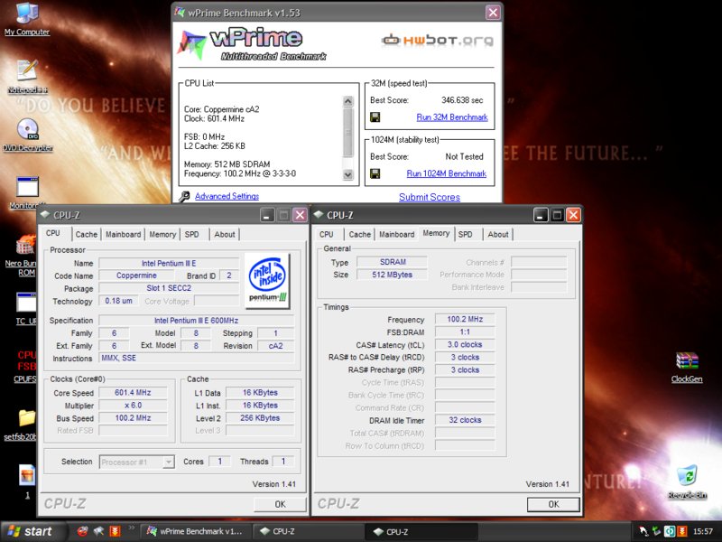Click the fourth system tray icon
This screenshot has width=722, height=542.
tap(682, 531)
